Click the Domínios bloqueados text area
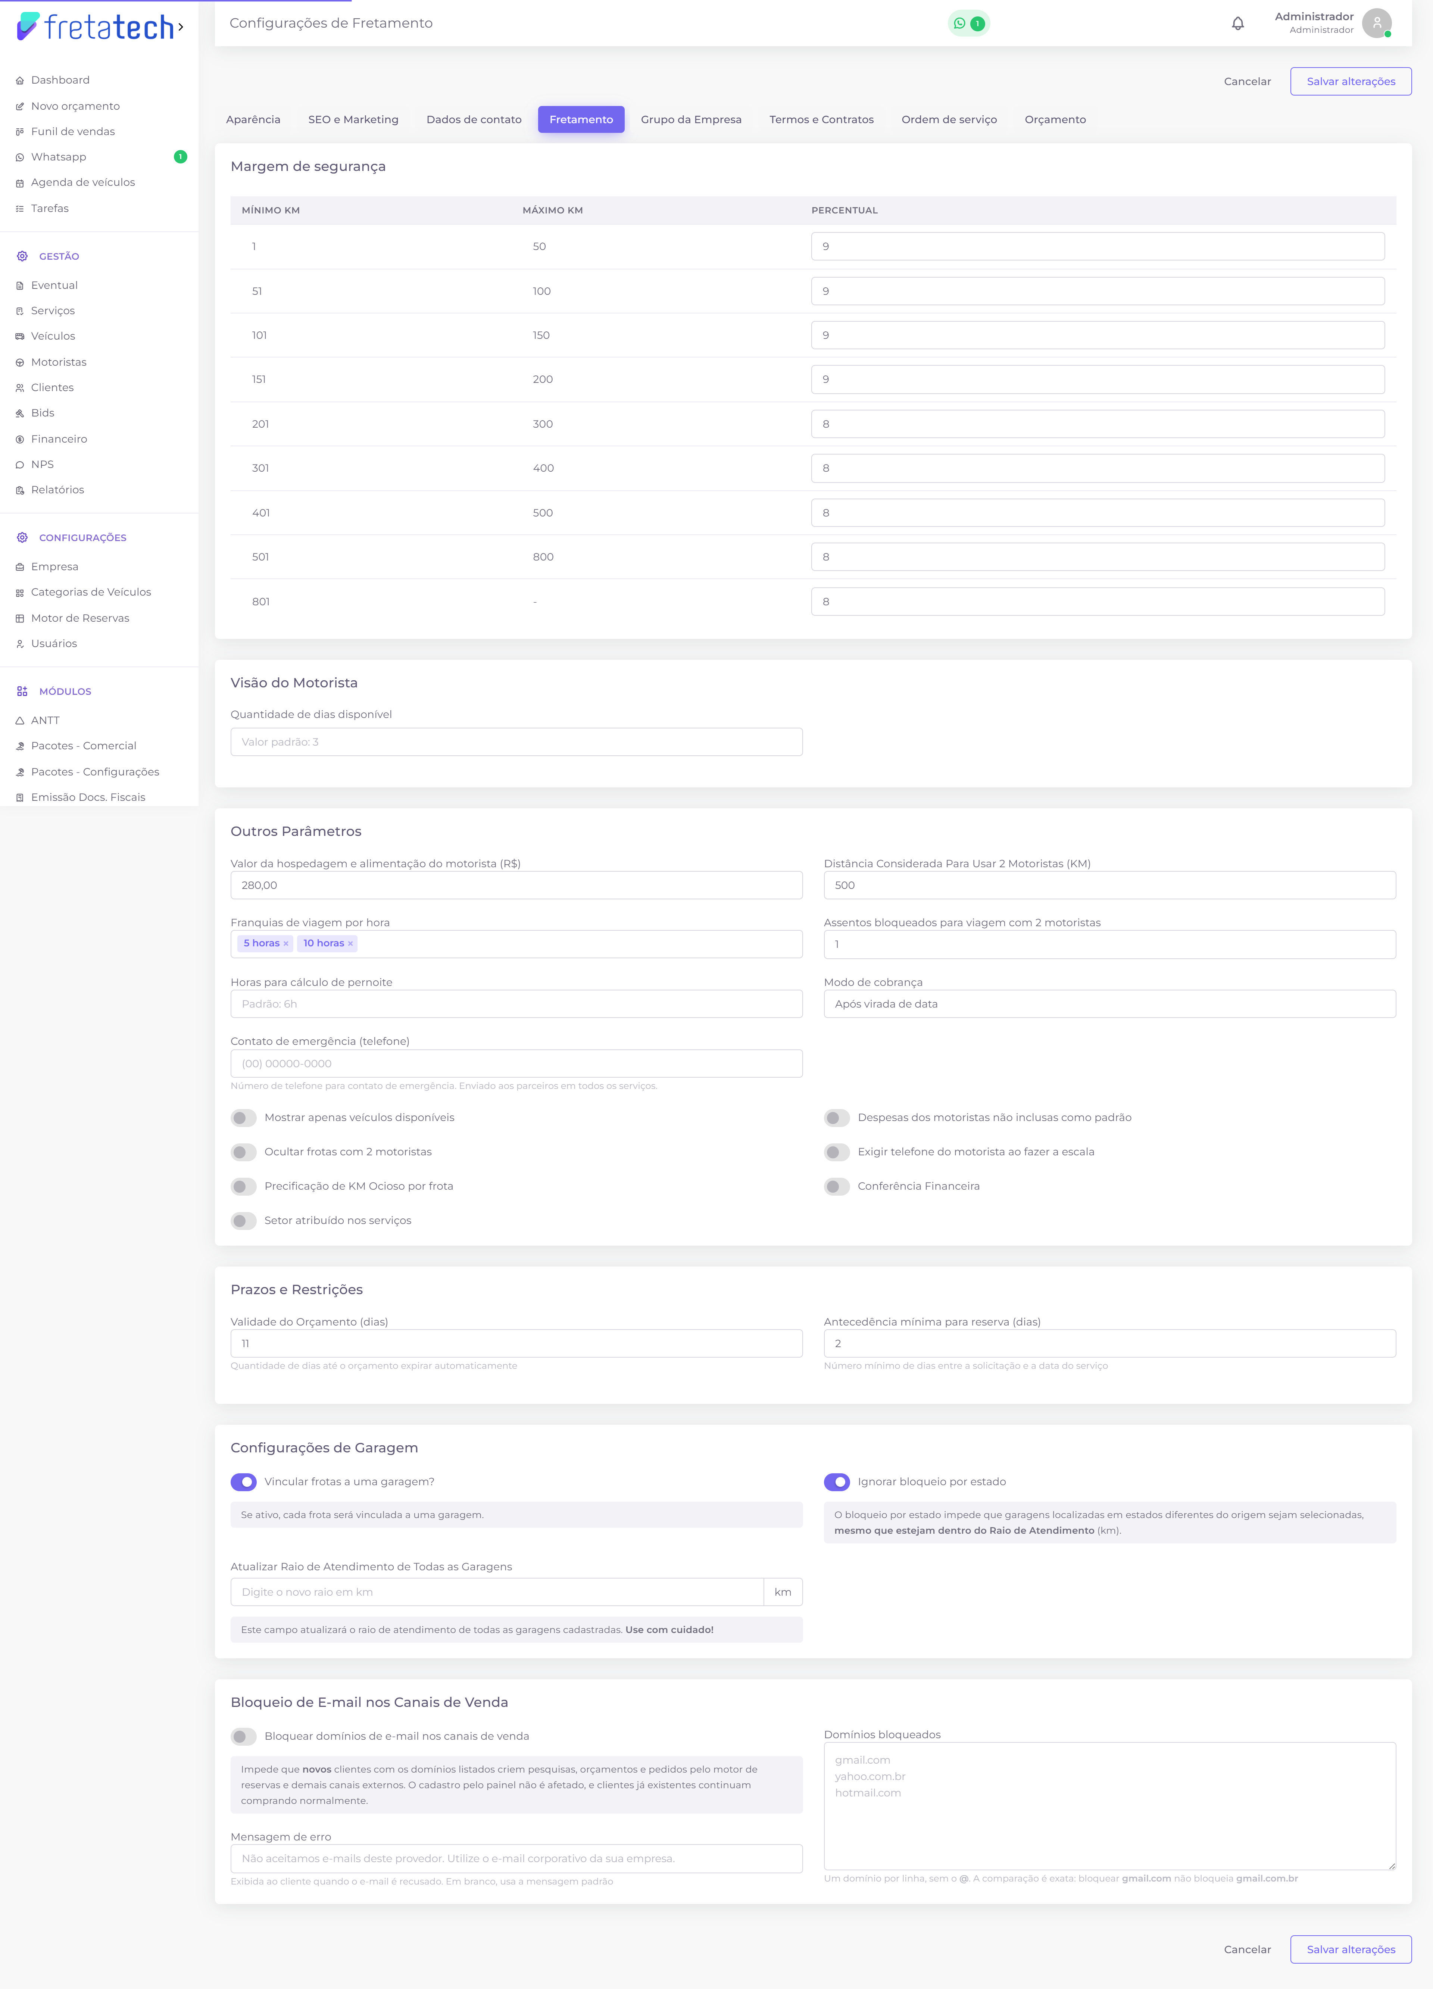 (1109, 1806)
